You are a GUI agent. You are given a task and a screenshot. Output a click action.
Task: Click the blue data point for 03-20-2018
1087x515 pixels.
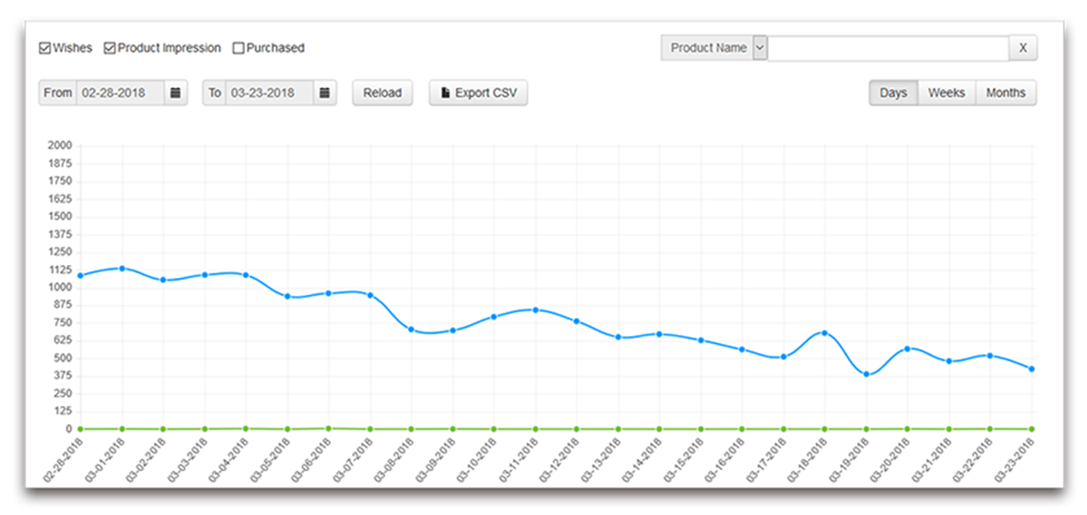[908, 349]
